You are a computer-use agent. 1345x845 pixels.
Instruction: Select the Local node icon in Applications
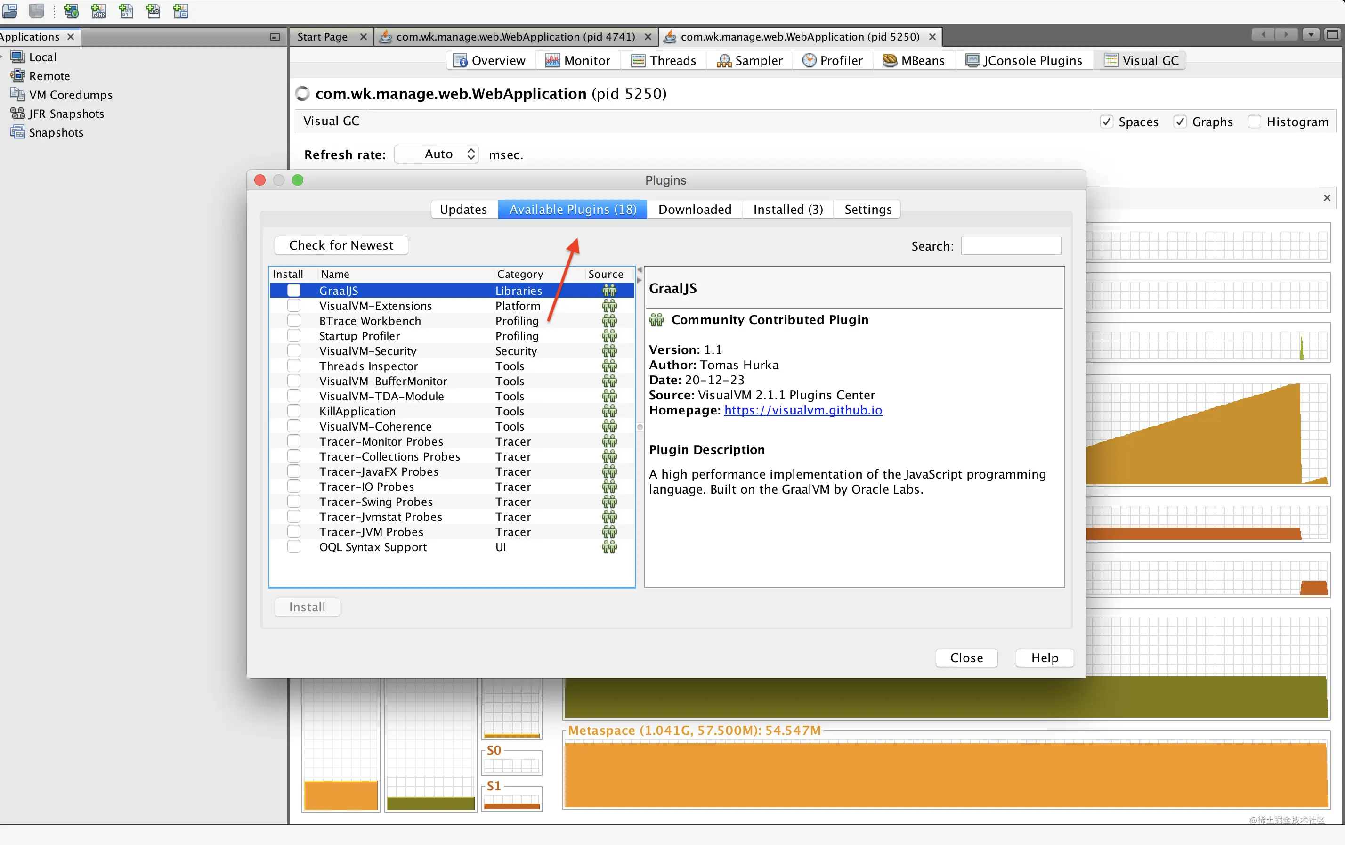click(x=18, y=57)
